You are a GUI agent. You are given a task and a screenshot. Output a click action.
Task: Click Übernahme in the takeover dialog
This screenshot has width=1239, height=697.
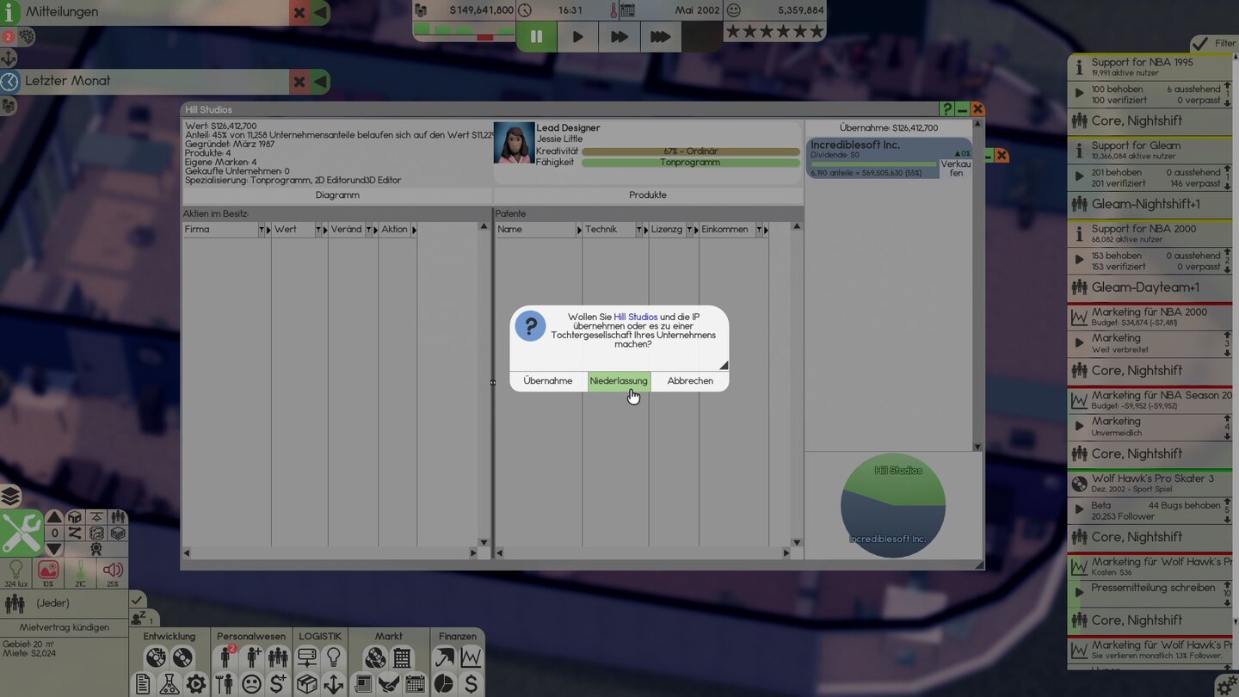point(548,381)
